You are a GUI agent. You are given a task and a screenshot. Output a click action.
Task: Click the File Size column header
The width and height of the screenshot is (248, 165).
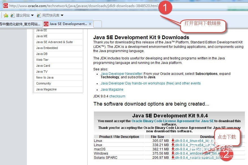pyautogui.click(x=158, y=137)
